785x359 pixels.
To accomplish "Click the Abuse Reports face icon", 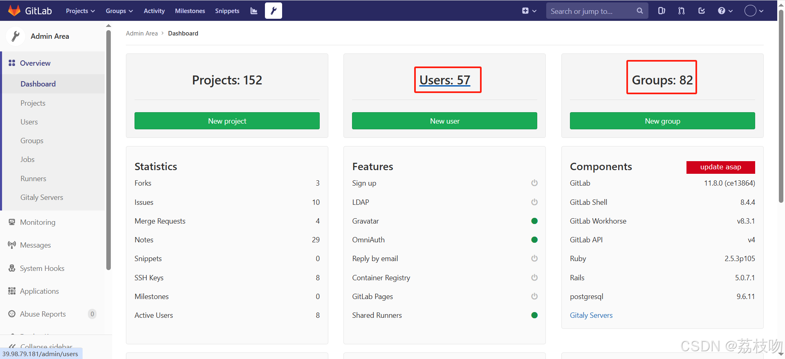I will (12, 314).
